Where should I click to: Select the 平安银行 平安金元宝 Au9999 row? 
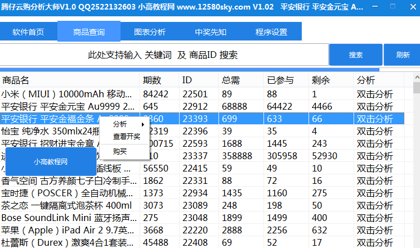[202, 106]
